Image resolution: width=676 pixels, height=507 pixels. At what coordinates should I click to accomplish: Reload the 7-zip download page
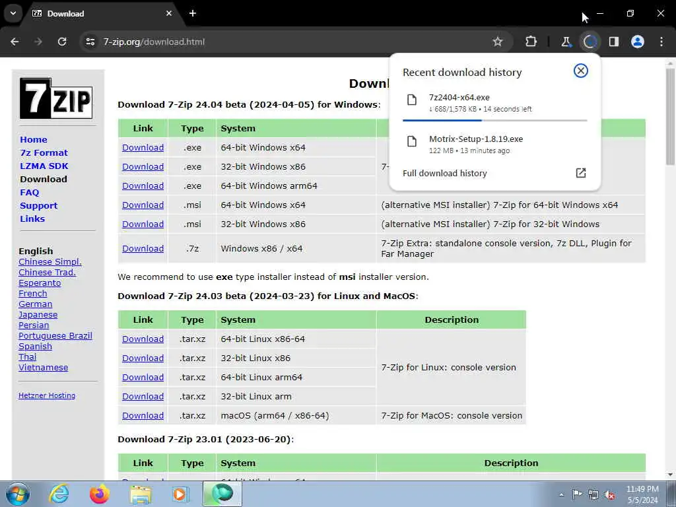coord(62,42)
